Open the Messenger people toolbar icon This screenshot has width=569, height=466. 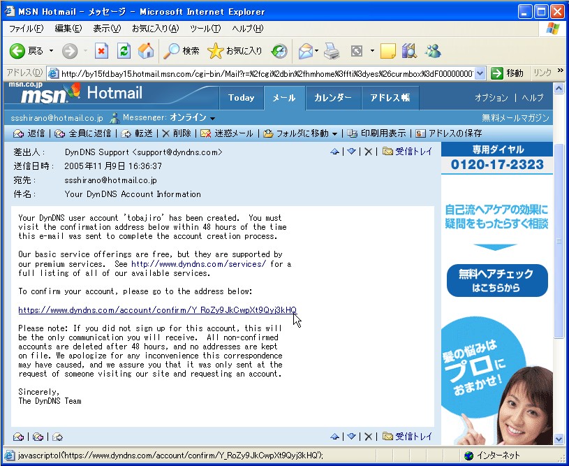click(433, 51)
